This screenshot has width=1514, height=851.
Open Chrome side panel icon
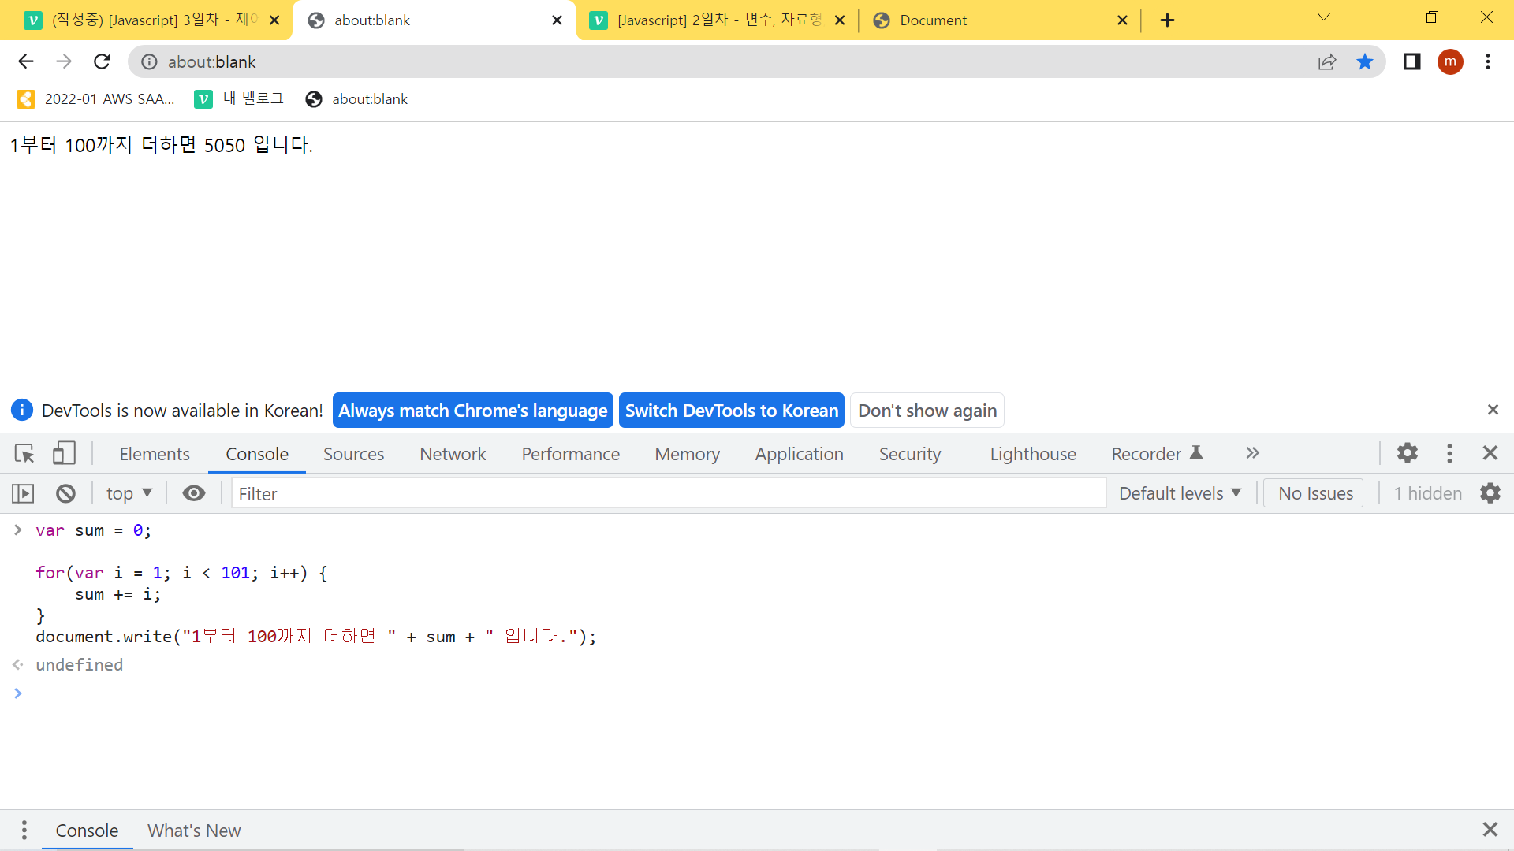1412,61
